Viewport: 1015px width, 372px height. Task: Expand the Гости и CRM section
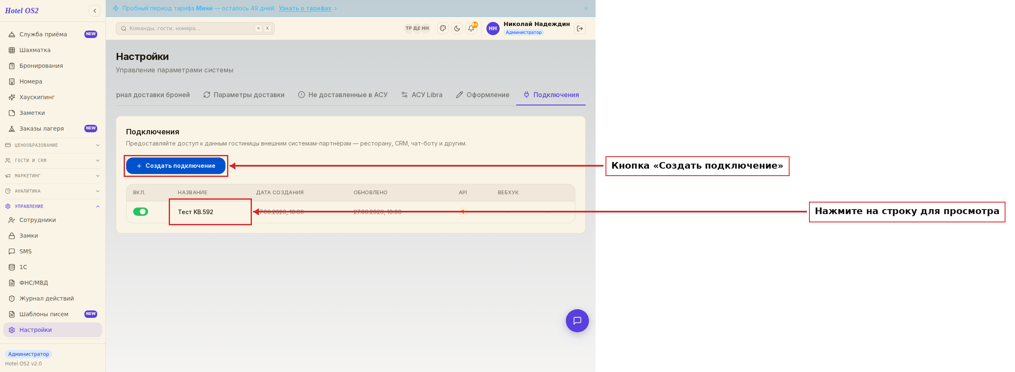[53, 160]
